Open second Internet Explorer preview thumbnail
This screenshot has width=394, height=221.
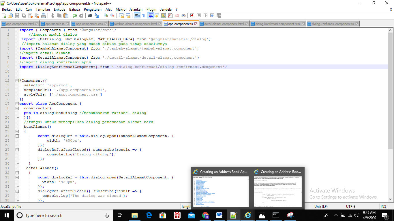tap(277, 188)
